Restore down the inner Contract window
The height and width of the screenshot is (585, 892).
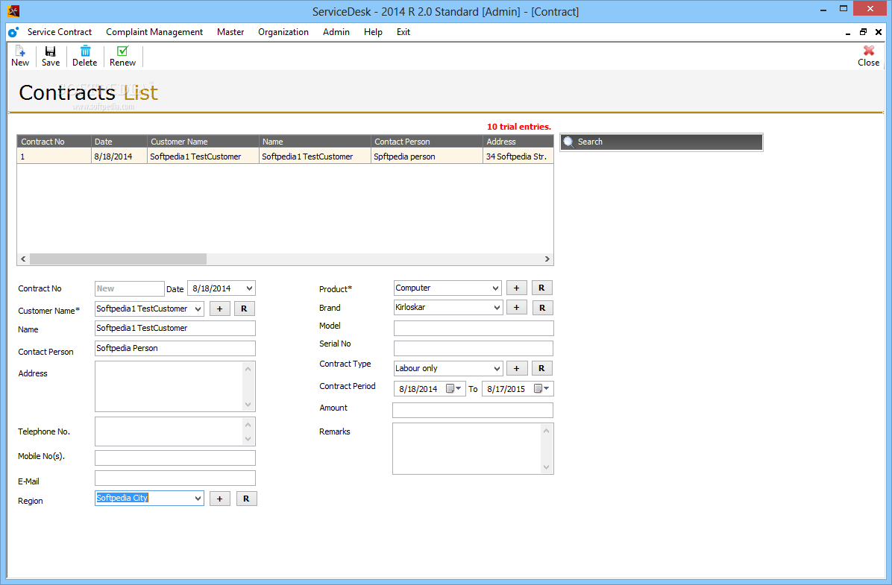pos(863,32)
